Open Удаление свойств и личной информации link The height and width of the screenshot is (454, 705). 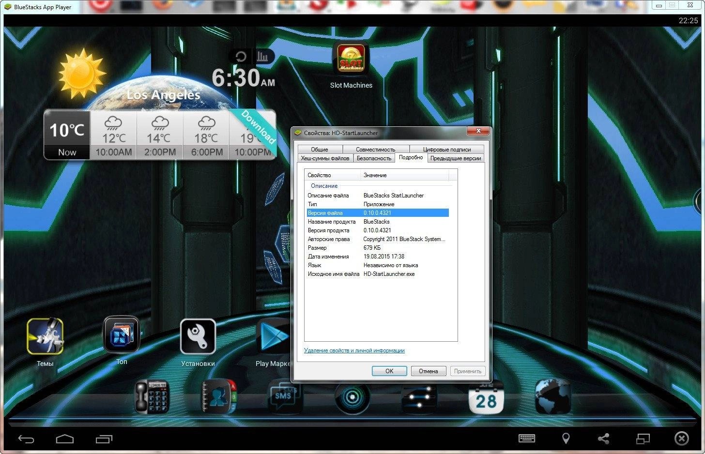coord(354,350)
